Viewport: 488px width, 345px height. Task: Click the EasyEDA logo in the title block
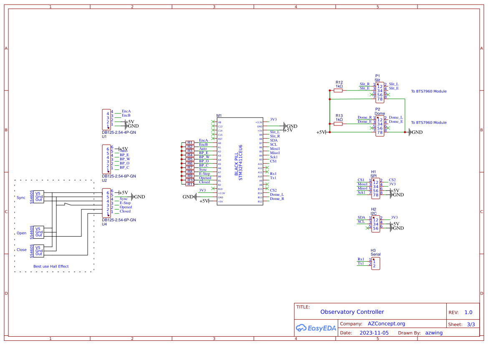click(x=316, y=328)
